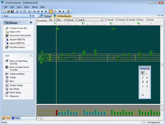Toggle the Bass checkbox
The height and width of the screenshot is (125, 165).
click(138, 20)
